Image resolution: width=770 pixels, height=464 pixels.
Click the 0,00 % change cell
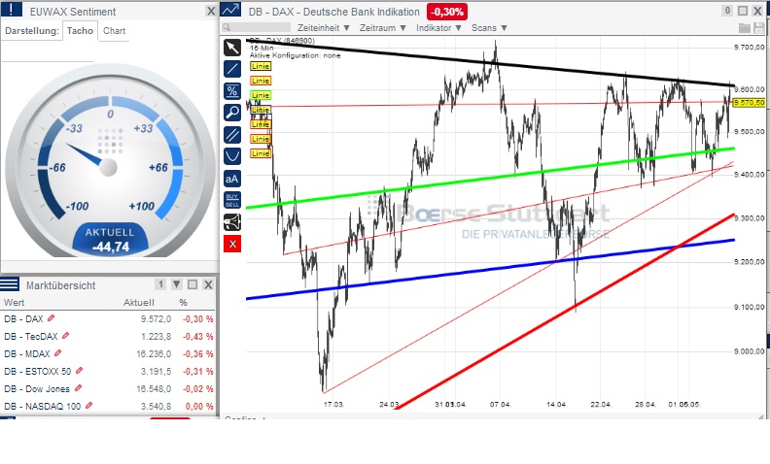click(199, 406)
